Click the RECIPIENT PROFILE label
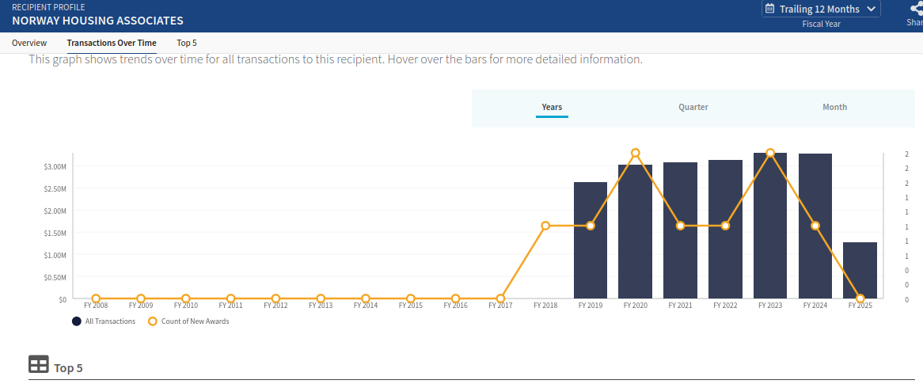923x384 pixels. [48, 7]
